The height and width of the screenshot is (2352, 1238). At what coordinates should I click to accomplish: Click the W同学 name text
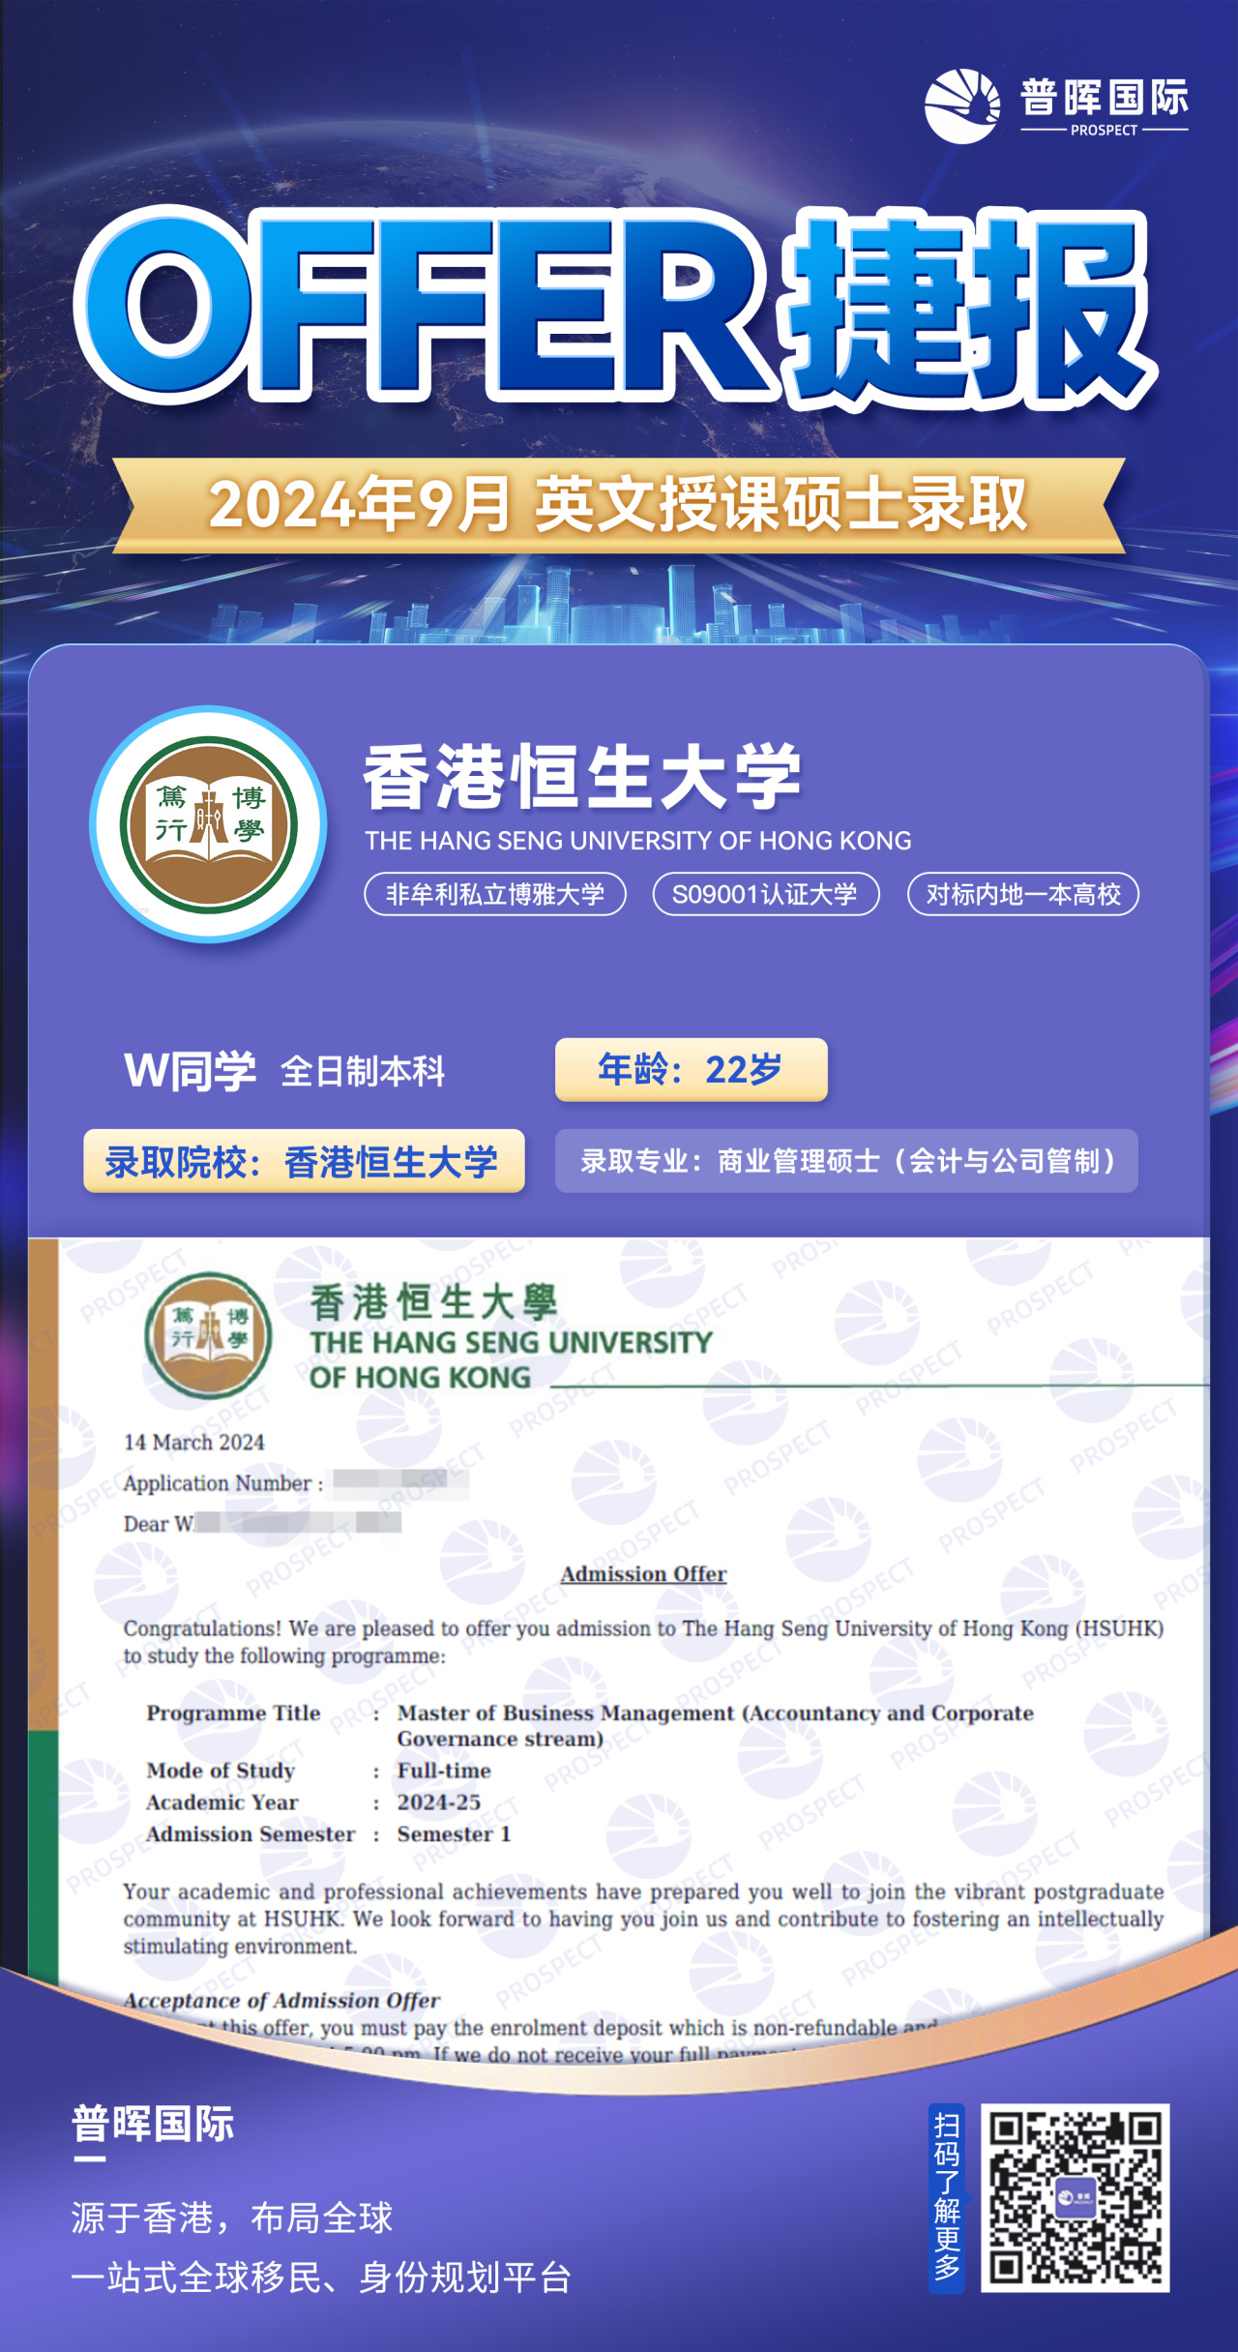[x=191, y=1071]
